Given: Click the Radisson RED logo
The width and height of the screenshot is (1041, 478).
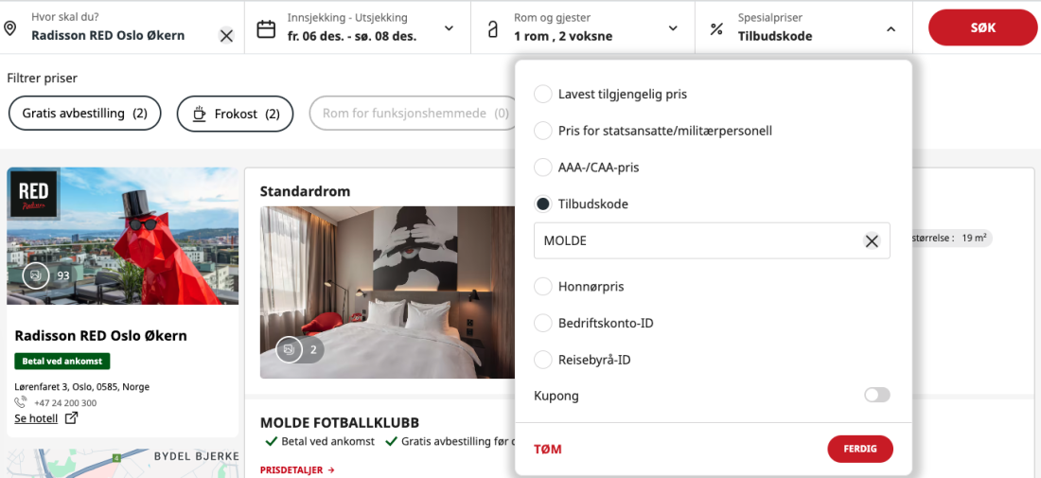Looking at the screenshot, I should point(33,195).
